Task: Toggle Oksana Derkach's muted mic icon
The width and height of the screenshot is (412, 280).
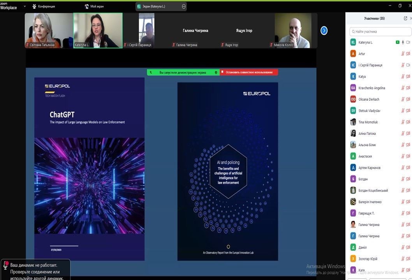Action: click(403, 99)
